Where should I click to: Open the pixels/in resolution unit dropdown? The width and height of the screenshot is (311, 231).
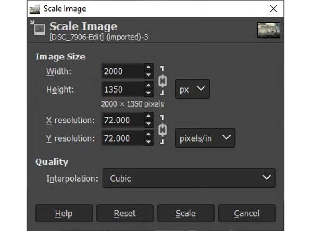pyautogui.click(x=205, y=138)
